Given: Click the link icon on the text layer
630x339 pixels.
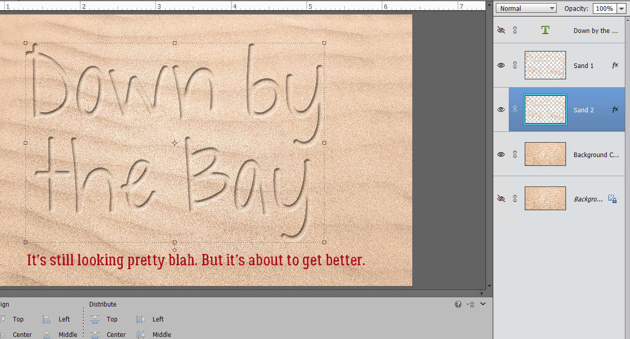Looking at the screenshot, I should [x=514, y=30].
